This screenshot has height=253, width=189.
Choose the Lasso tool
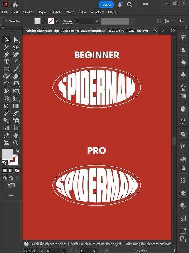(16, 47)
